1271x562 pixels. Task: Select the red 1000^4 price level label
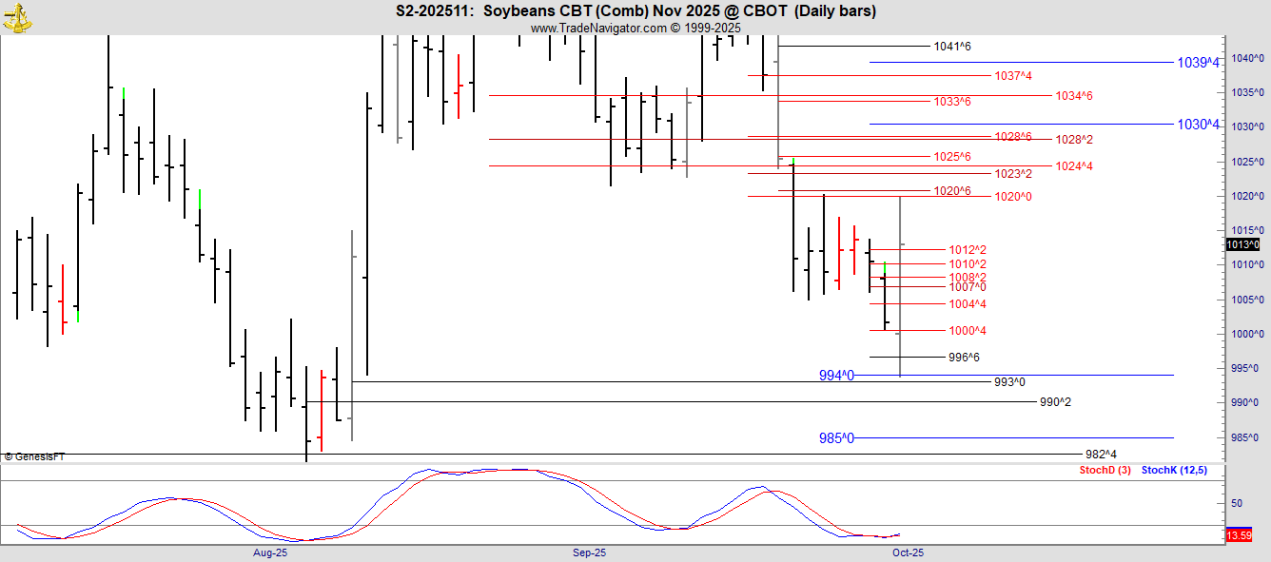click(x=967, y=331)
